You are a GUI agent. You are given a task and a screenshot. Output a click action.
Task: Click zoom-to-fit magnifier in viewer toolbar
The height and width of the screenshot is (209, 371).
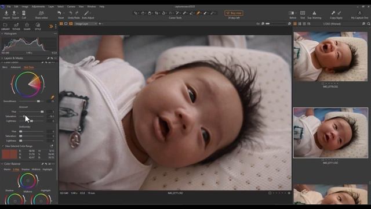[263, 24]
